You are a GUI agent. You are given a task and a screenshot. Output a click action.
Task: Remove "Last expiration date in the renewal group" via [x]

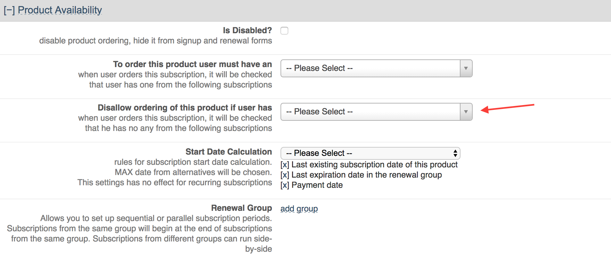click(x=285, y=175)
